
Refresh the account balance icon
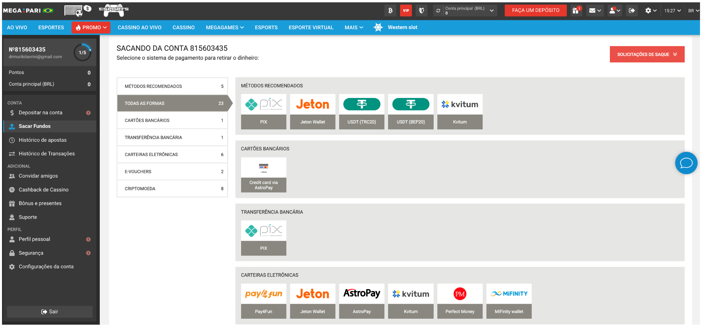pos(438,11)
